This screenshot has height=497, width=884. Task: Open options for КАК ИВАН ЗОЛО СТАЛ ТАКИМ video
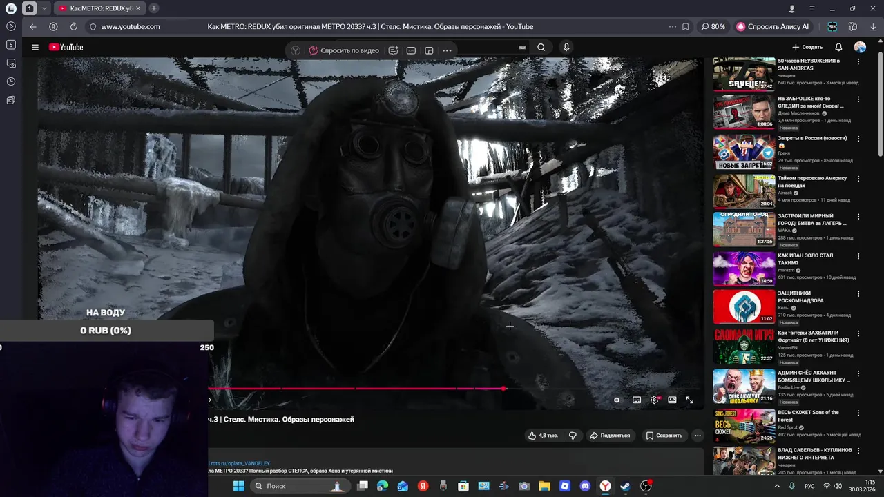pyautogui.click(x=858, y=256)
